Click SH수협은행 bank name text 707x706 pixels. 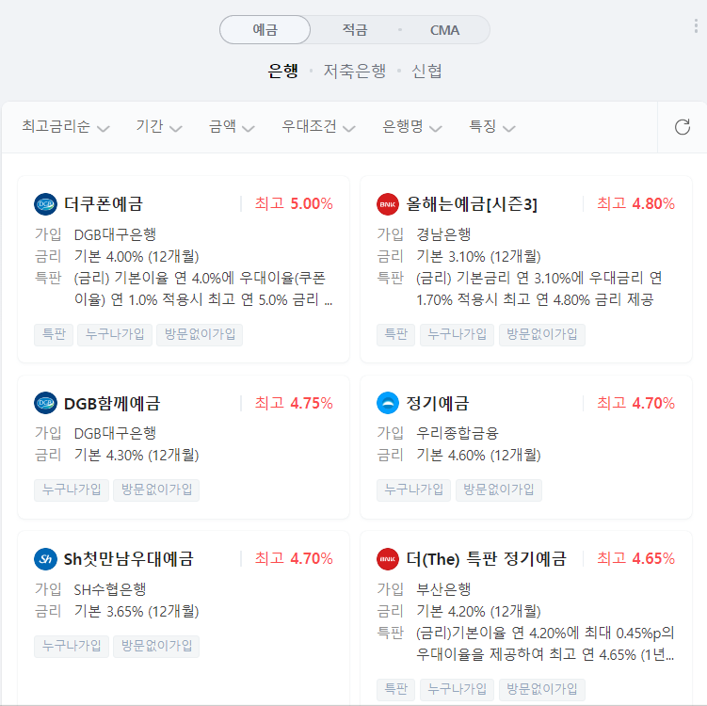click(x=110, y=589)
